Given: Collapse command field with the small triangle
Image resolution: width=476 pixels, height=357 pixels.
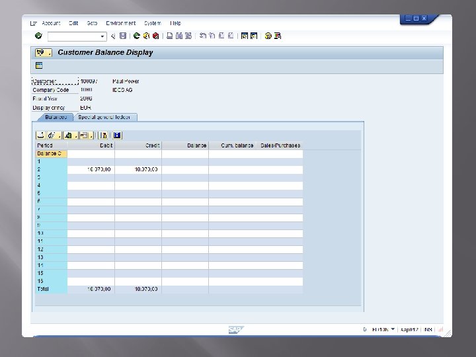Looking at the screenshot, I should click(113, 36).
